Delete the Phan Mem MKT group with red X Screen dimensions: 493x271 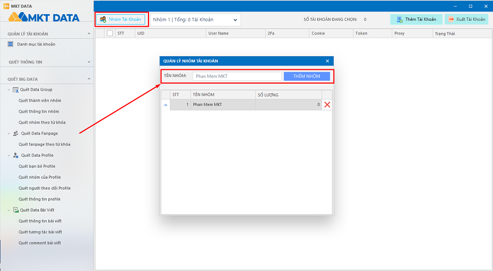[327, 105]
